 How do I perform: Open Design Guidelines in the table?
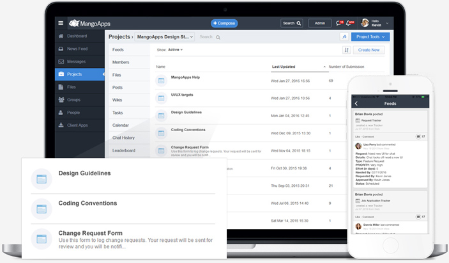click(x=186, y=112)
